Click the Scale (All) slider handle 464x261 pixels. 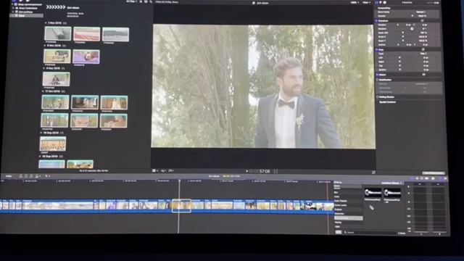point(402,33)
